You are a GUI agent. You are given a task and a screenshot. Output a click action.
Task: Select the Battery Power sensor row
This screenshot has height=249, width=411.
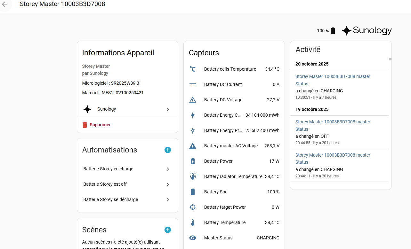tap(234, 161)
